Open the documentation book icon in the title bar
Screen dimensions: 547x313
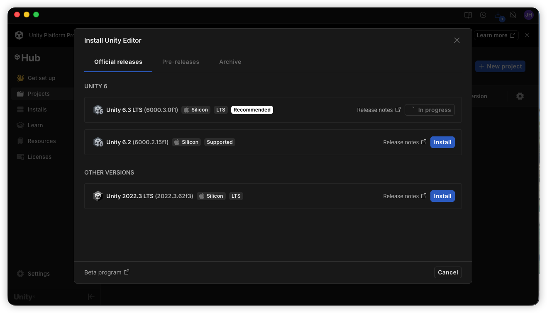pyautogui.click(x=468, y=15)
